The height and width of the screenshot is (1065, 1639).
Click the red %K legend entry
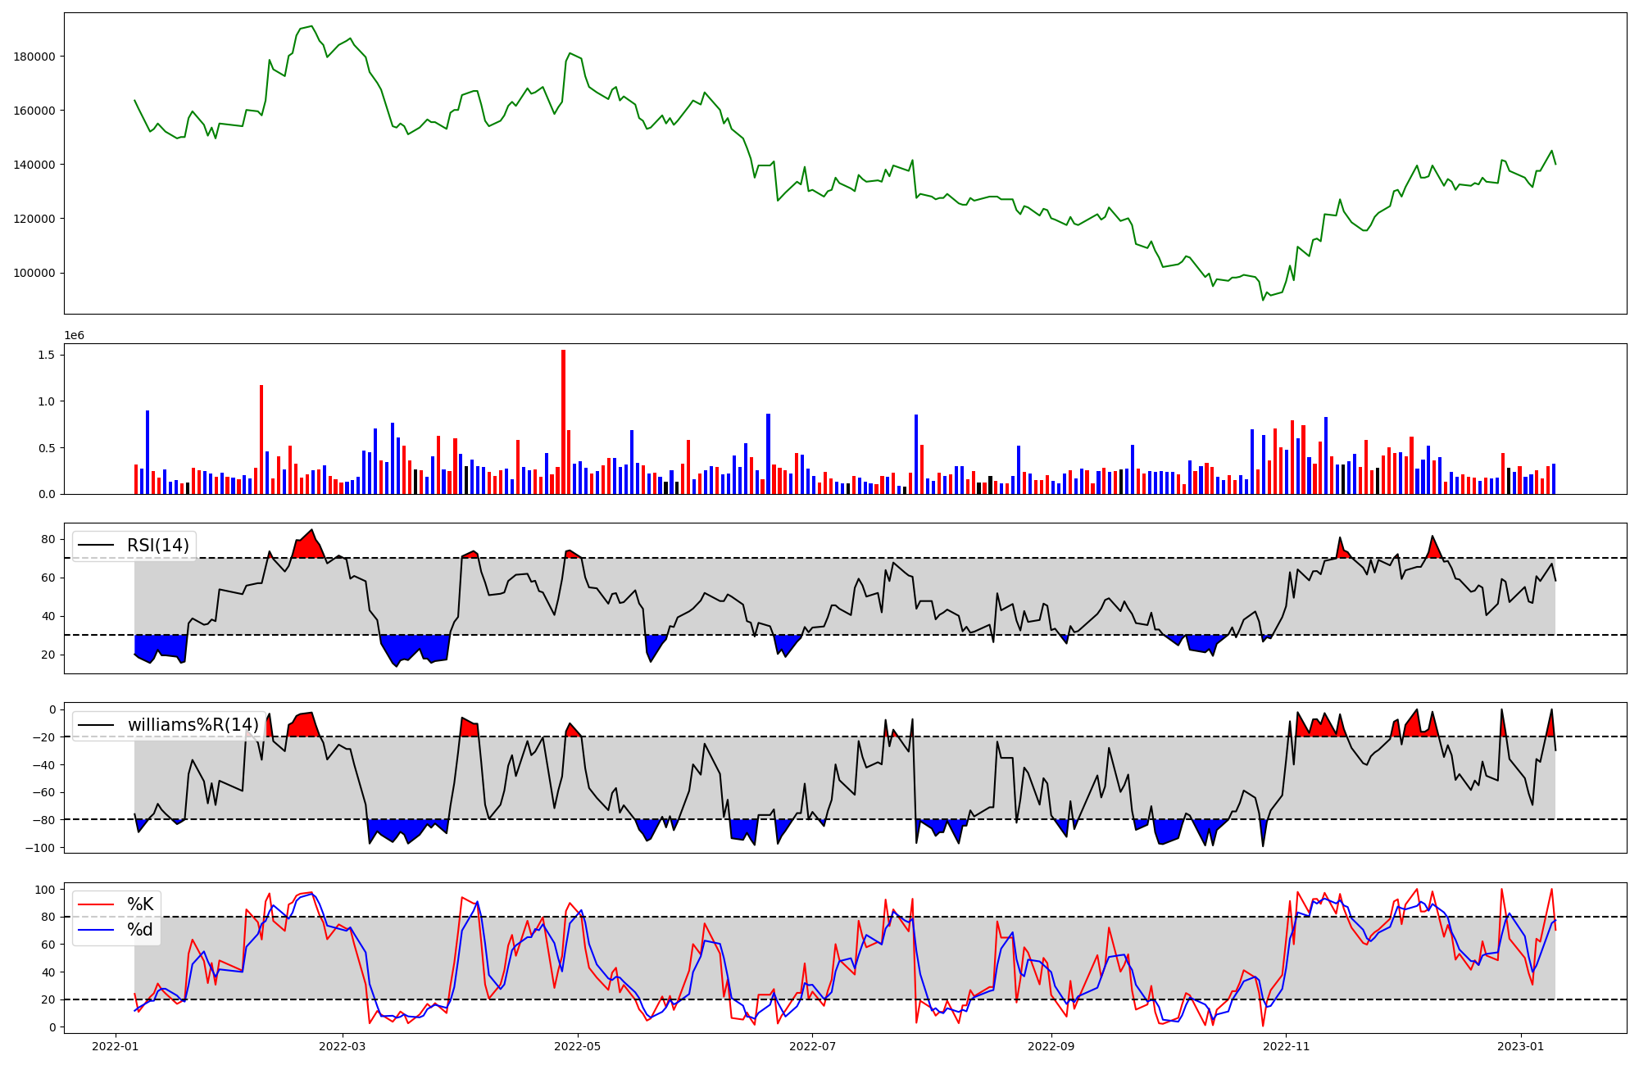tap(140, 904)
